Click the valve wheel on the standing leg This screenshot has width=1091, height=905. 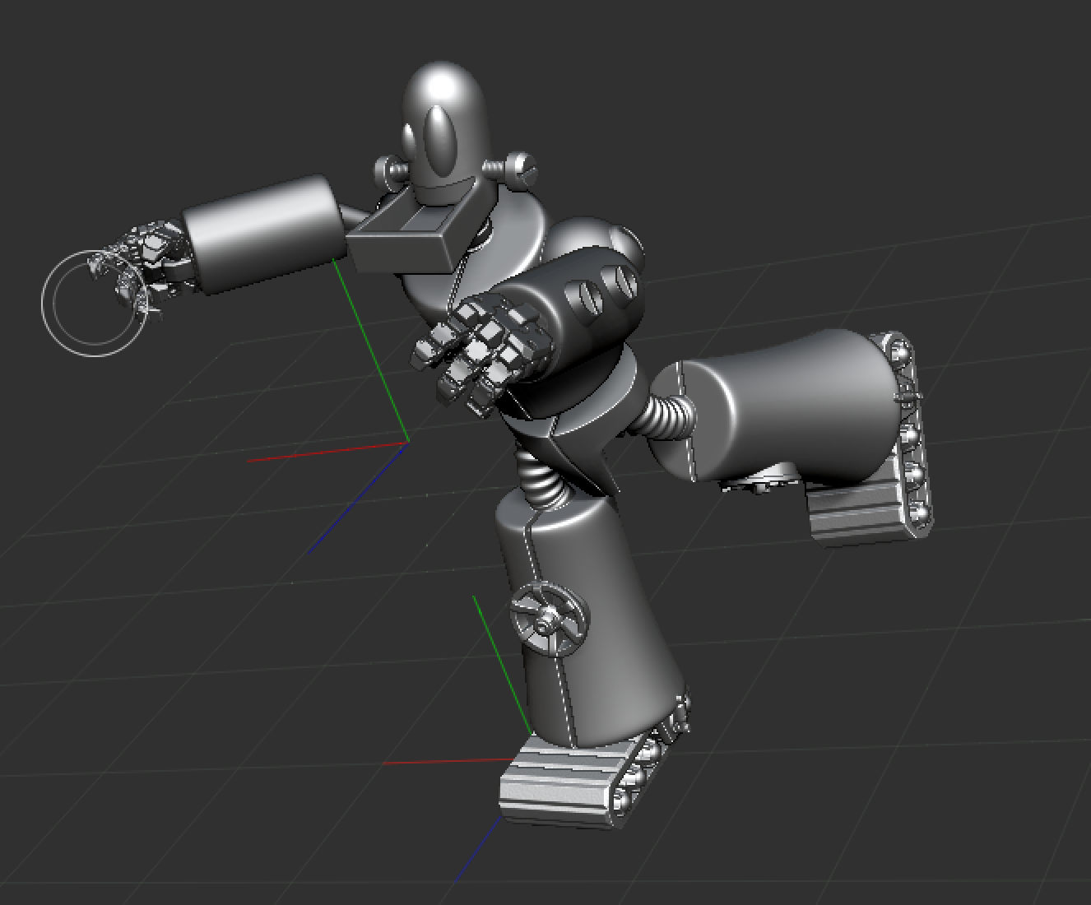click(549, 619)
